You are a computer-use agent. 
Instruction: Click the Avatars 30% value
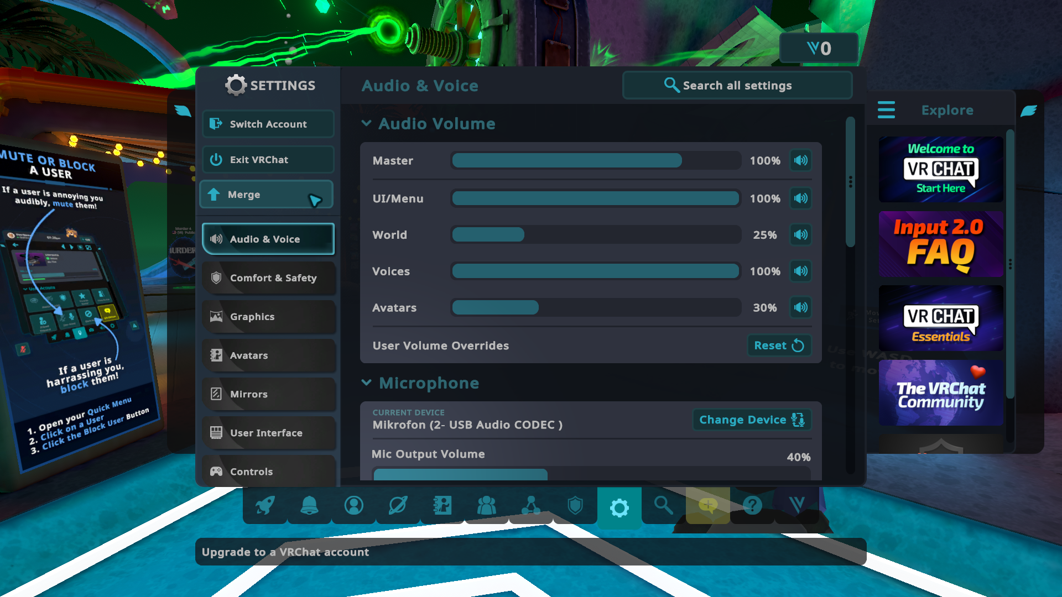pyautogui.click(x=765, y=308)
